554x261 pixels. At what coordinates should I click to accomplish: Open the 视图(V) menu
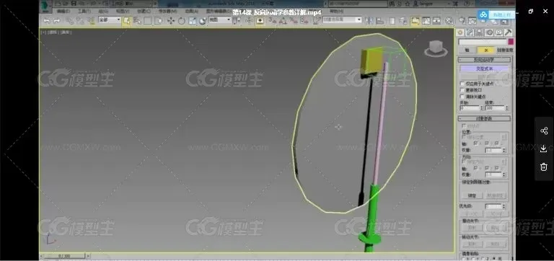click(x=123, y=12)
